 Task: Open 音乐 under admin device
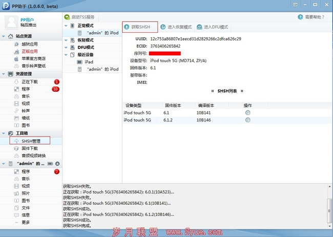26,179
